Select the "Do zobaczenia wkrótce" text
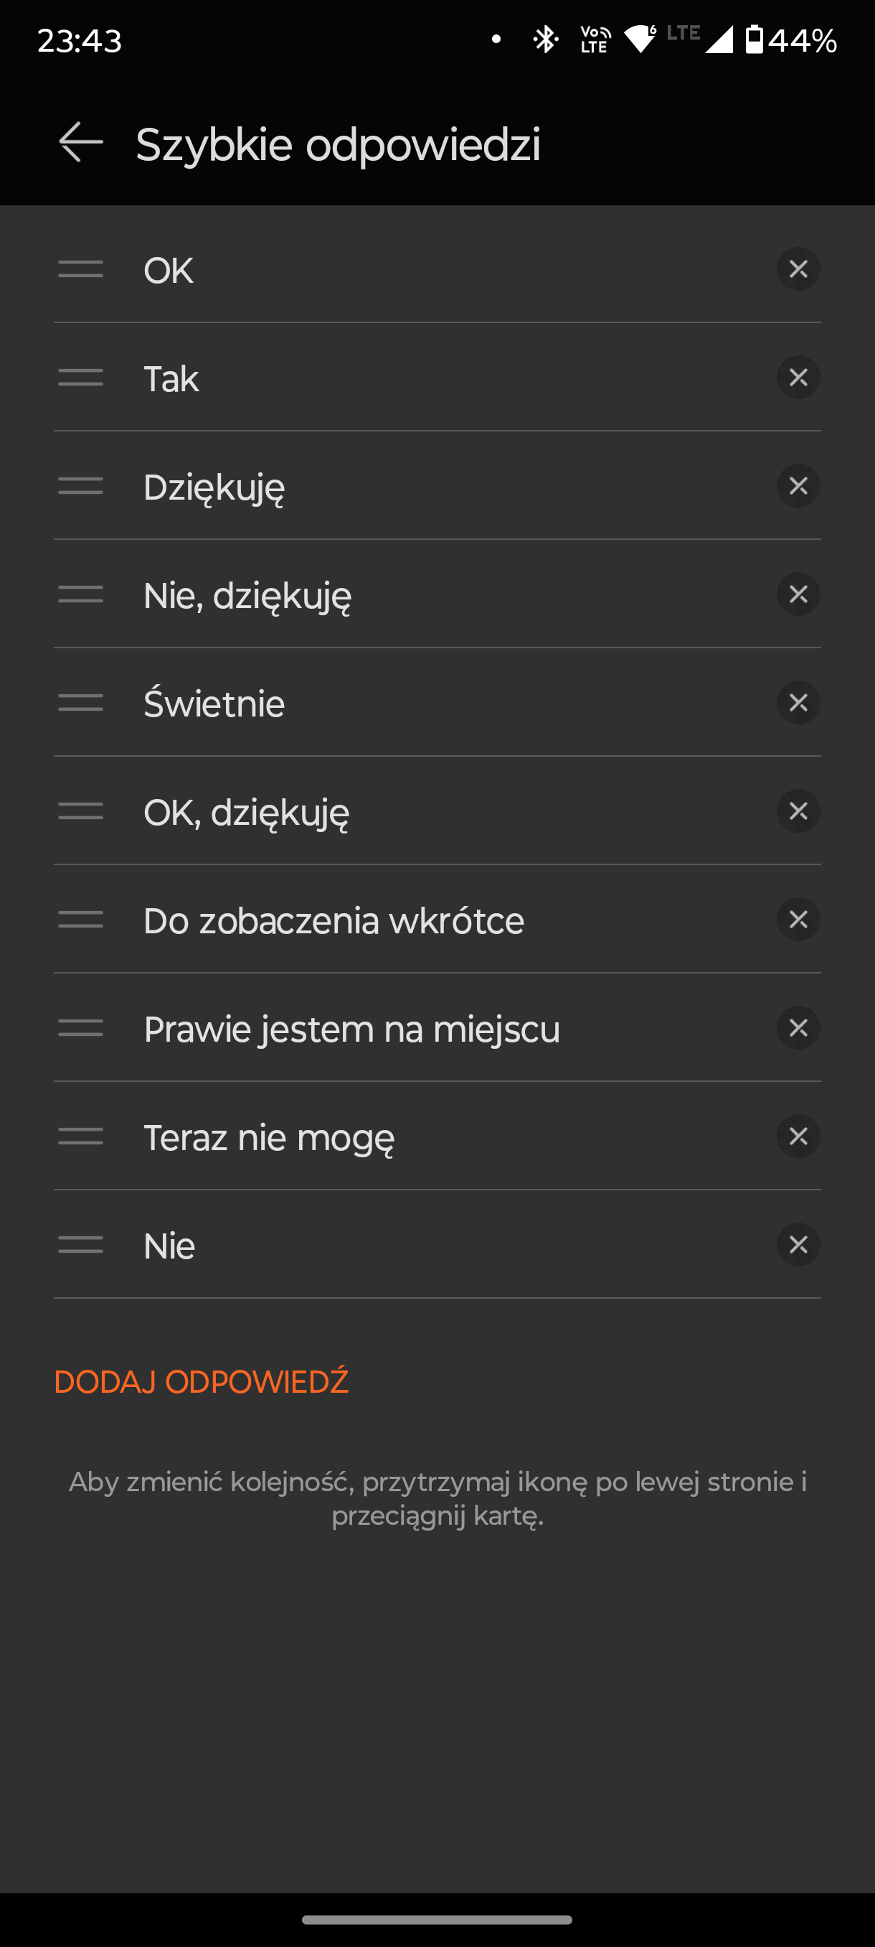Screen dimensions: 875x1947 pyautogui.click(x=334, y=920)
